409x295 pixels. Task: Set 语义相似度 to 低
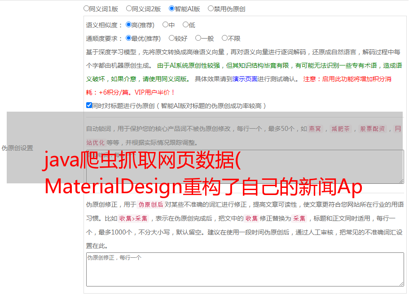pos(185,25)
